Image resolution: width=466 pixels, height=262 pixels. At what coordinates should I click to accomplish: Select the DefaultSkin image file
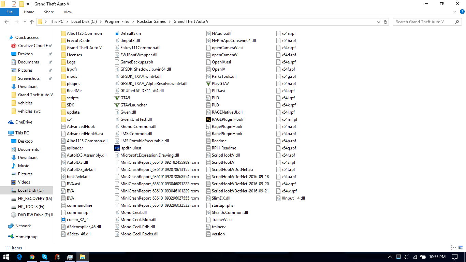(128, 33)
